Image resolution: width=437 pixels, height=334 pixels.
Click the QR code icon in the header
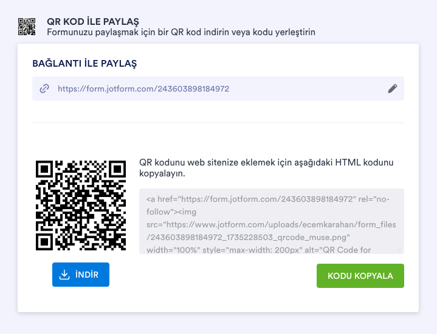click(27, 27)
